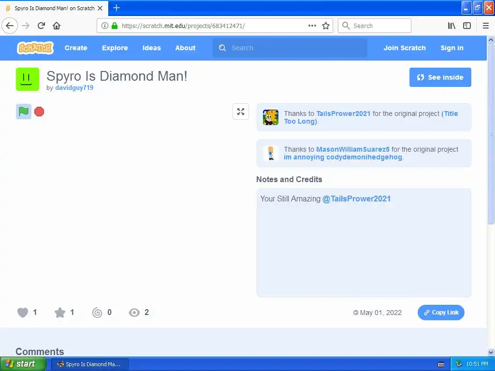This screenshot has height=371, width=495.
Task: Close the Spyro Is Diamond Man tab
Action: 100,8
